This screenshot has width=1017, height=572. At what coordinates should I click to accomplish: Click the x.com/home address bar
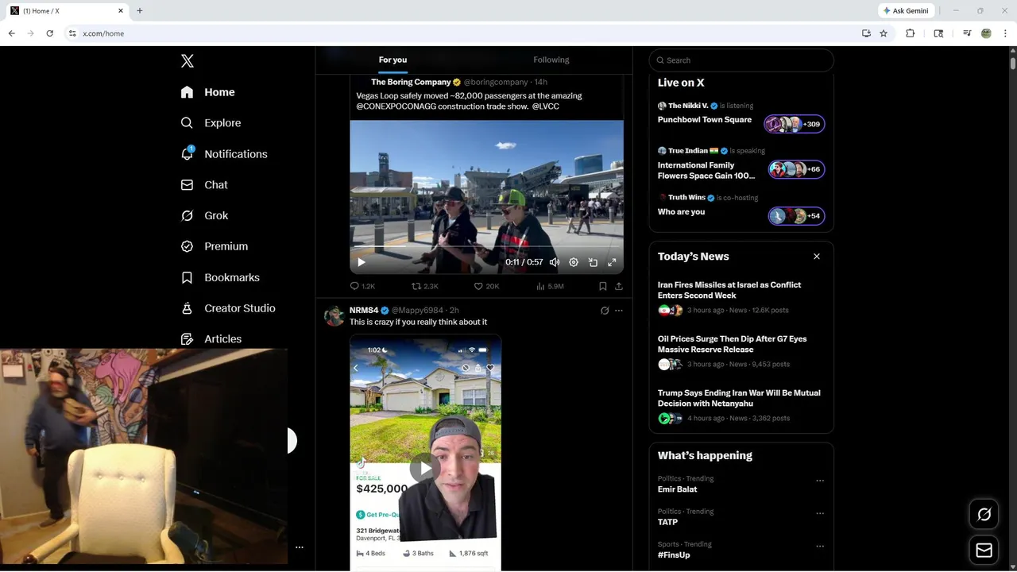(103, 33)
